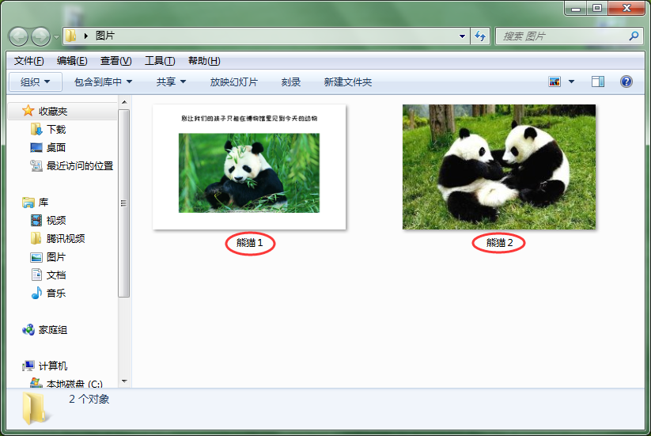Screen dimensions: 651x436
Task: Open the 腾讯视频 folder
Action: (x=65, y=239)
